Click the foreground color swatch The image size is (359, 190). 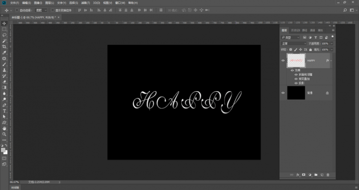3,150
